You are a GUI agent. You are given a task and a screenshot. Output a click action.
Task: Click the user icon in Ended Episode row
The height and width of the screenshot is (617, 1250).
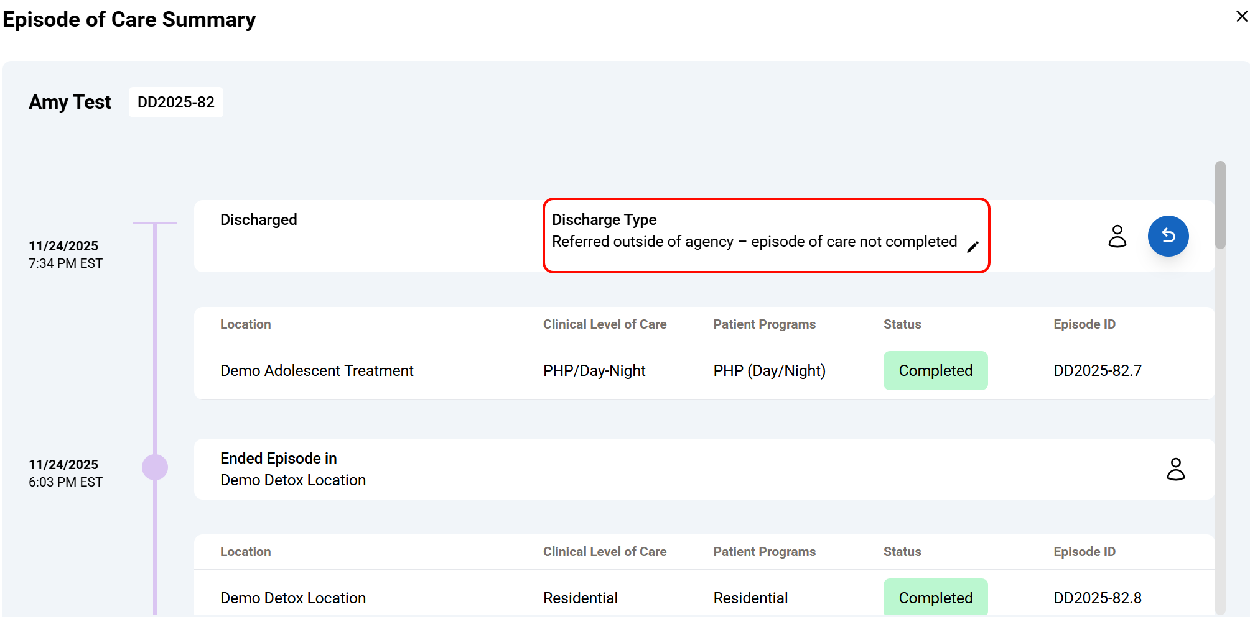pyautogui.click(x=1175, y=469)
